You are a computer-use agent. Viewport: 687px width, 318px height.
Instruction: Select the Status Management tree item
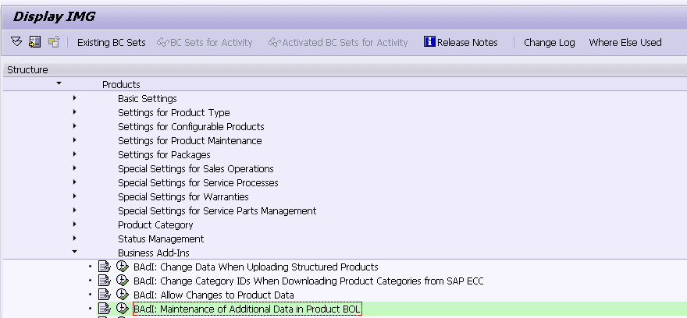[x=161, y=239]
